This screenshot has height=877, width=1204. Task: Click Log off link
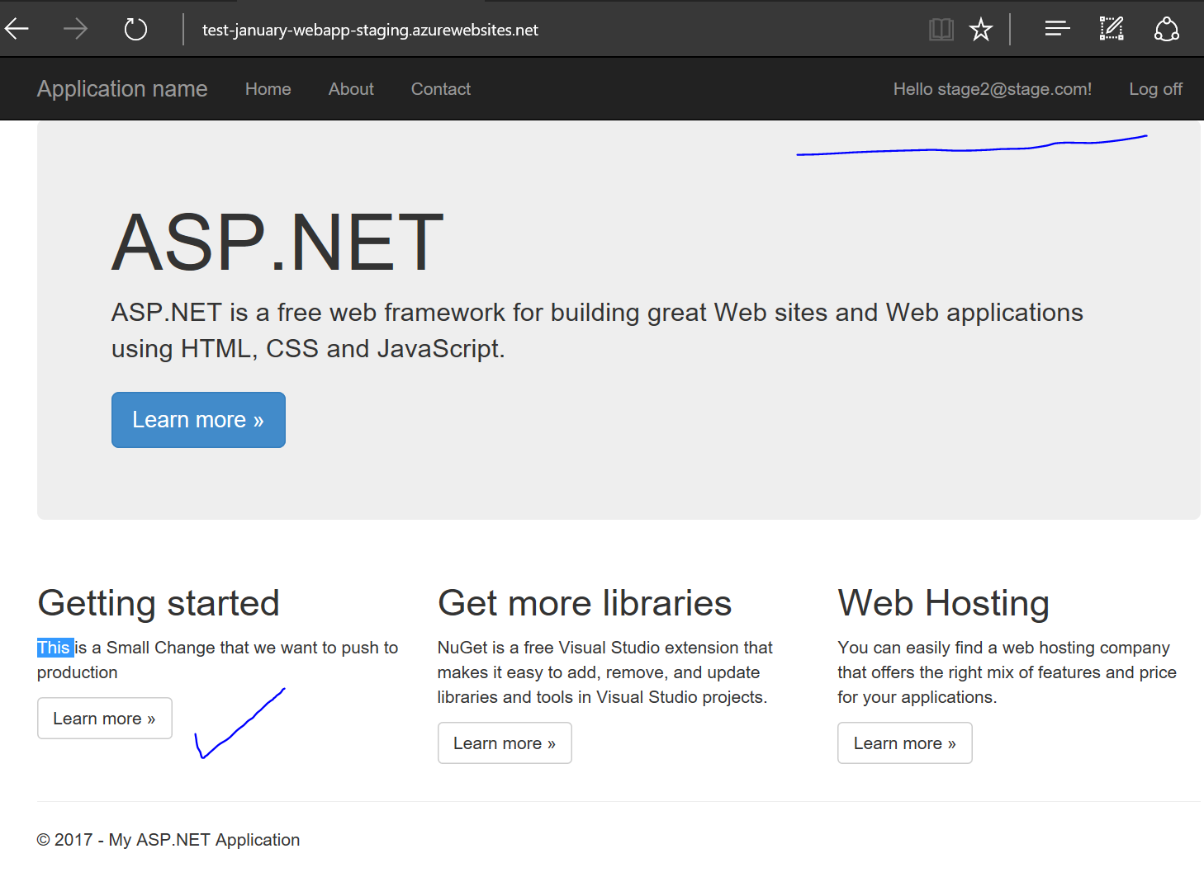coord(1156,89)
